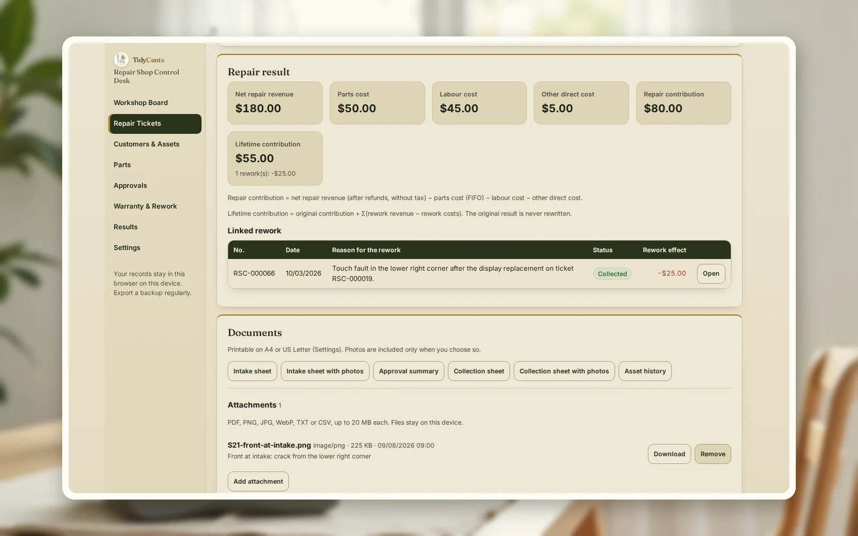Click the Net repair revenue card
This screenshot has height=536, width=858.
click(x=275, y=103)
